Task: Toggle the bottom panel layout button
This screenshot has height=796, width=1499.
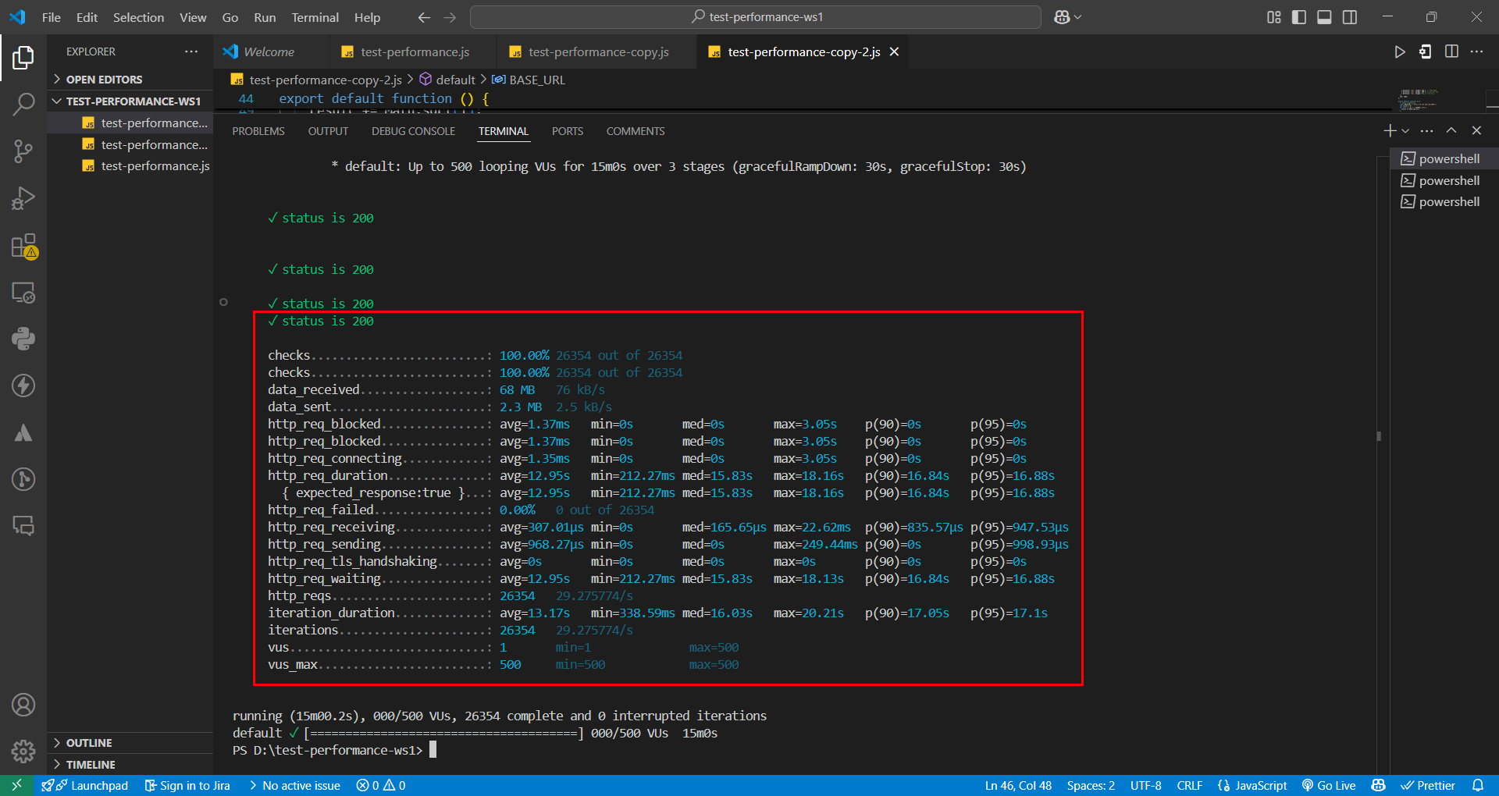Action: tap(1324, 17)
